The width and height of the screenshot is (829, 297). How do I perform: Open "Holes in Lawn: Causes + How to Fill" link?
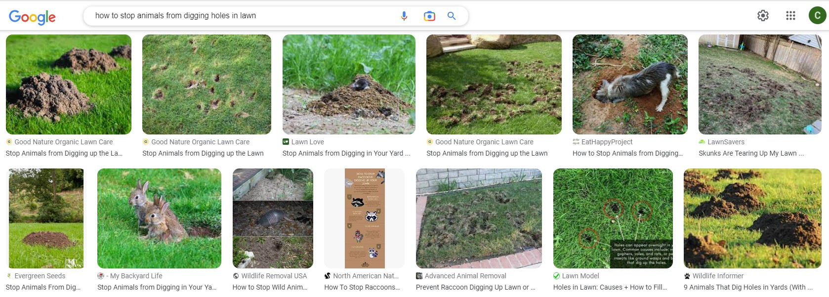pyautogui.click(x=610, y=287)
